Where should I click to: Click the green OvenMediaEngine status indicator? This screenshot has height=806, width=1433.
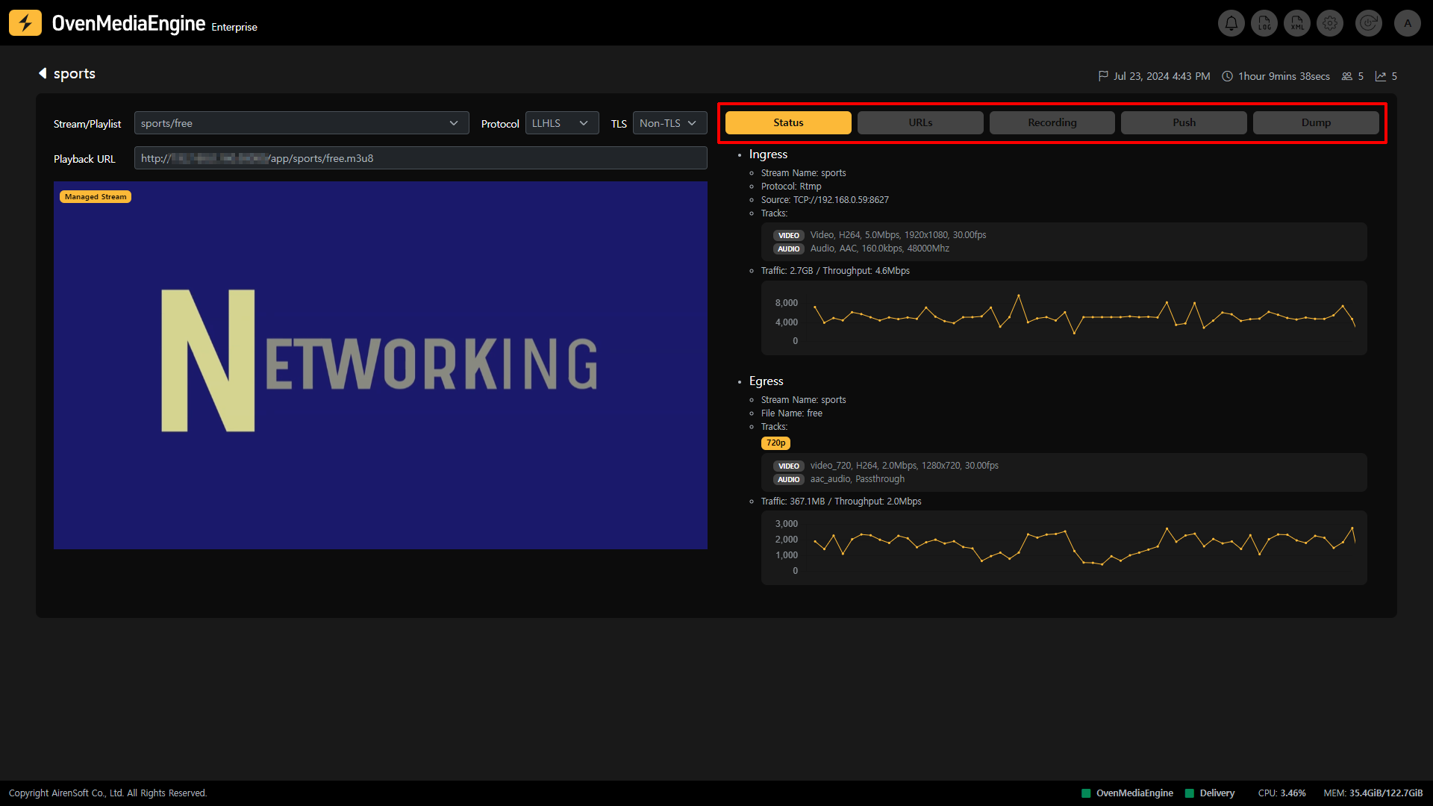(1087, 793)
